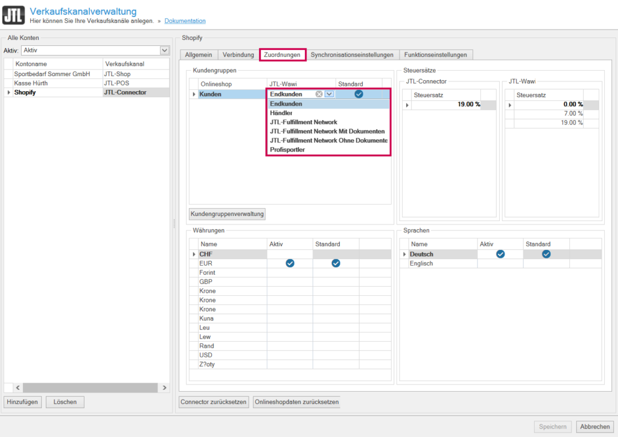Mark Englisch as active language

coord(500,263)
